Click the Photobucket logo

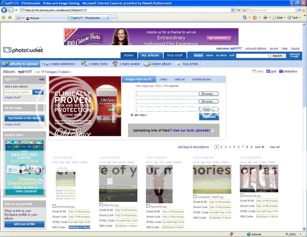click(23, 50)
